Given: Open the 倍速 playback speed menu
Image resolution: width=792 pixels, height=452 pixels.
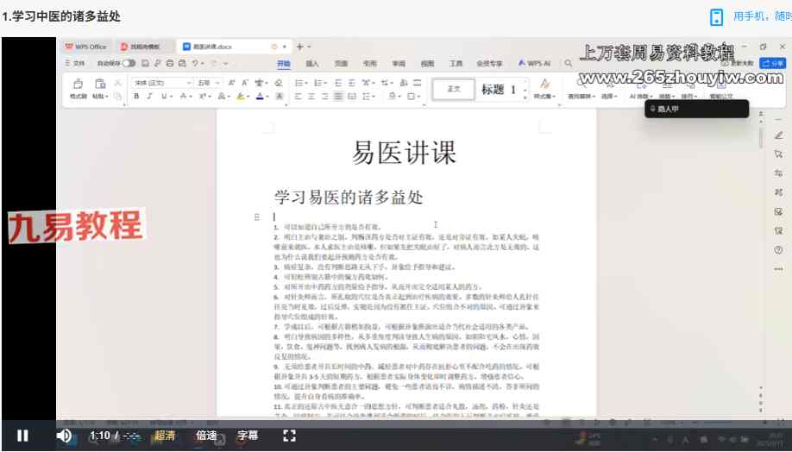Looking at the screenshot, I should point(206,436).
